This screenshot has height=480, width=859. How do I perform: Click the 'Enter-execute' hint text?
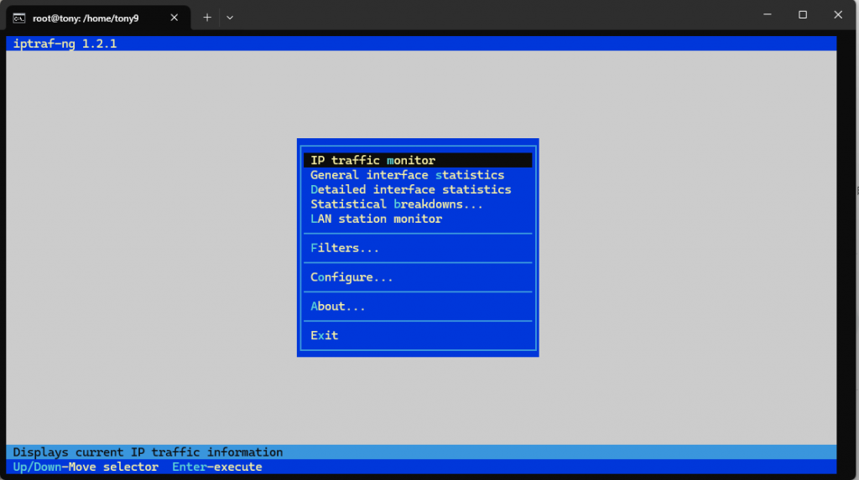coord(217,467)
